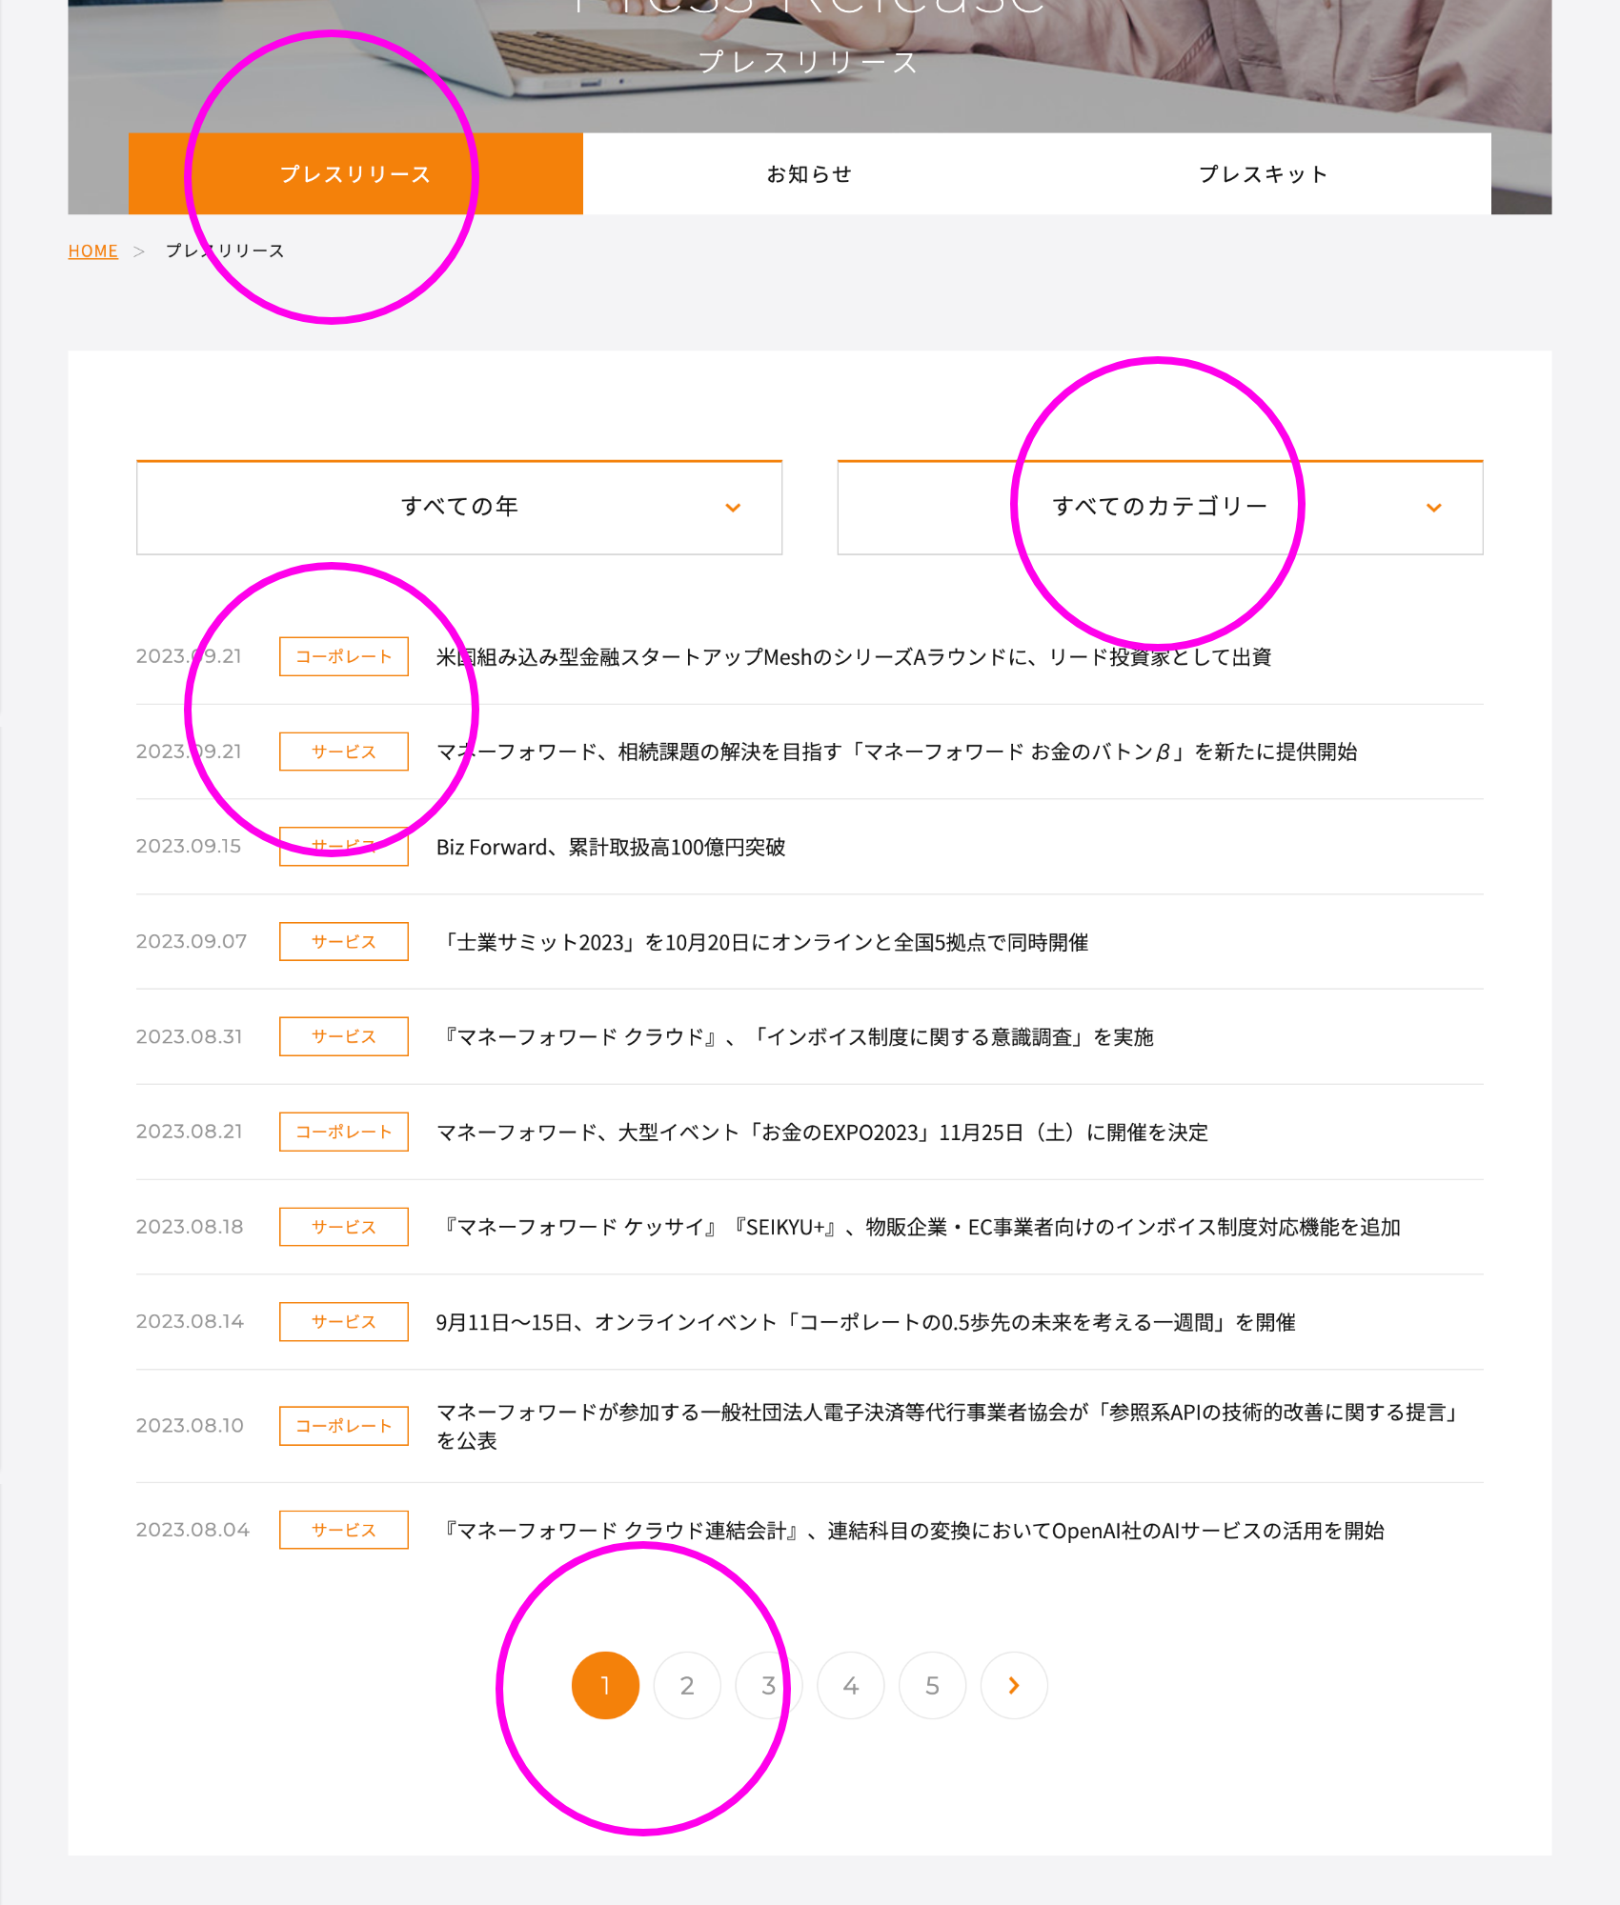Image resolution: width=1620 pixels, height=1905 pixels.
Task: Click the date 2023.08.18
Action: 190,1227
